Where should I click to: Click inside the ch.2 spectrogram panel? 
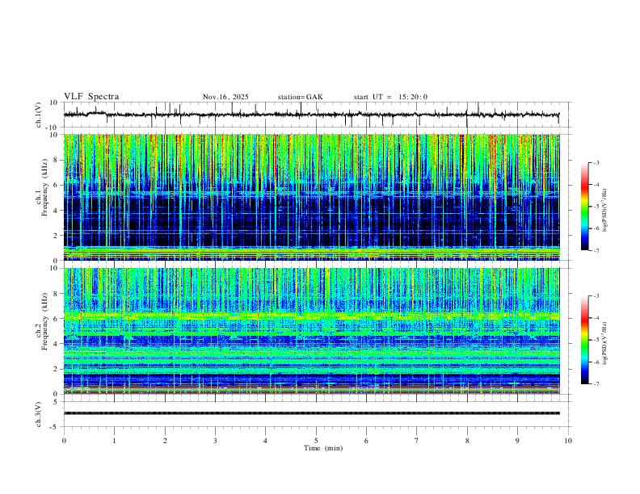tap(312, 331)
